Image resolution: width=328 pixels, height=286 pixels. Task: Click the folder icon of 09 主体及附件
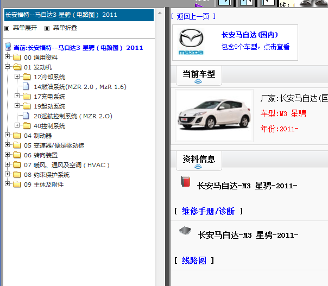pos(17,184)
